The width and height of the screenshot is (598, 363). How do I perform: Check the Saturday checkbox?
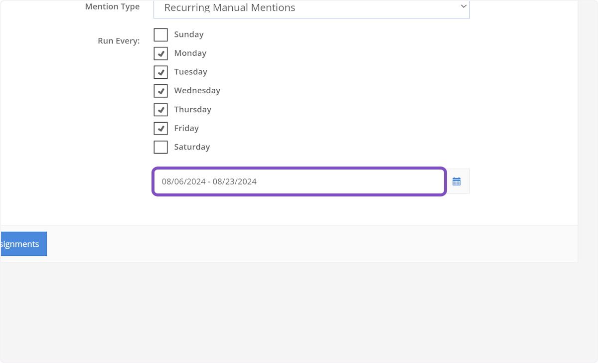coord(160,147)
